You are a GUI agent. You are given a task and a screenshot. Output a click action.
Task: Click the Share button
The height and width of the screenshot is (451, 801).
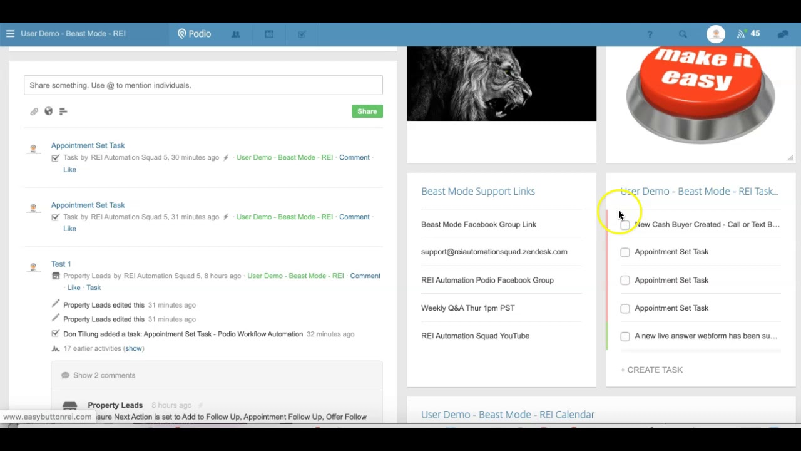pos(367,111)
